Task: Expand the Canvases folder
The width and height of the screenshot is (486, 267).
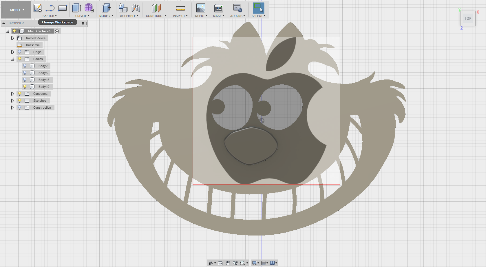Action: pos(12,94)
